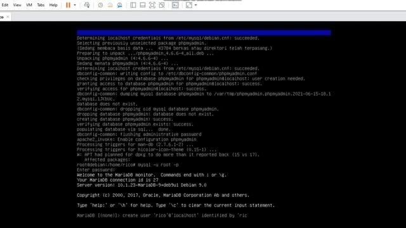Revert the VM to previous snapshot
The image size is (406, 228).
point(110,5)
